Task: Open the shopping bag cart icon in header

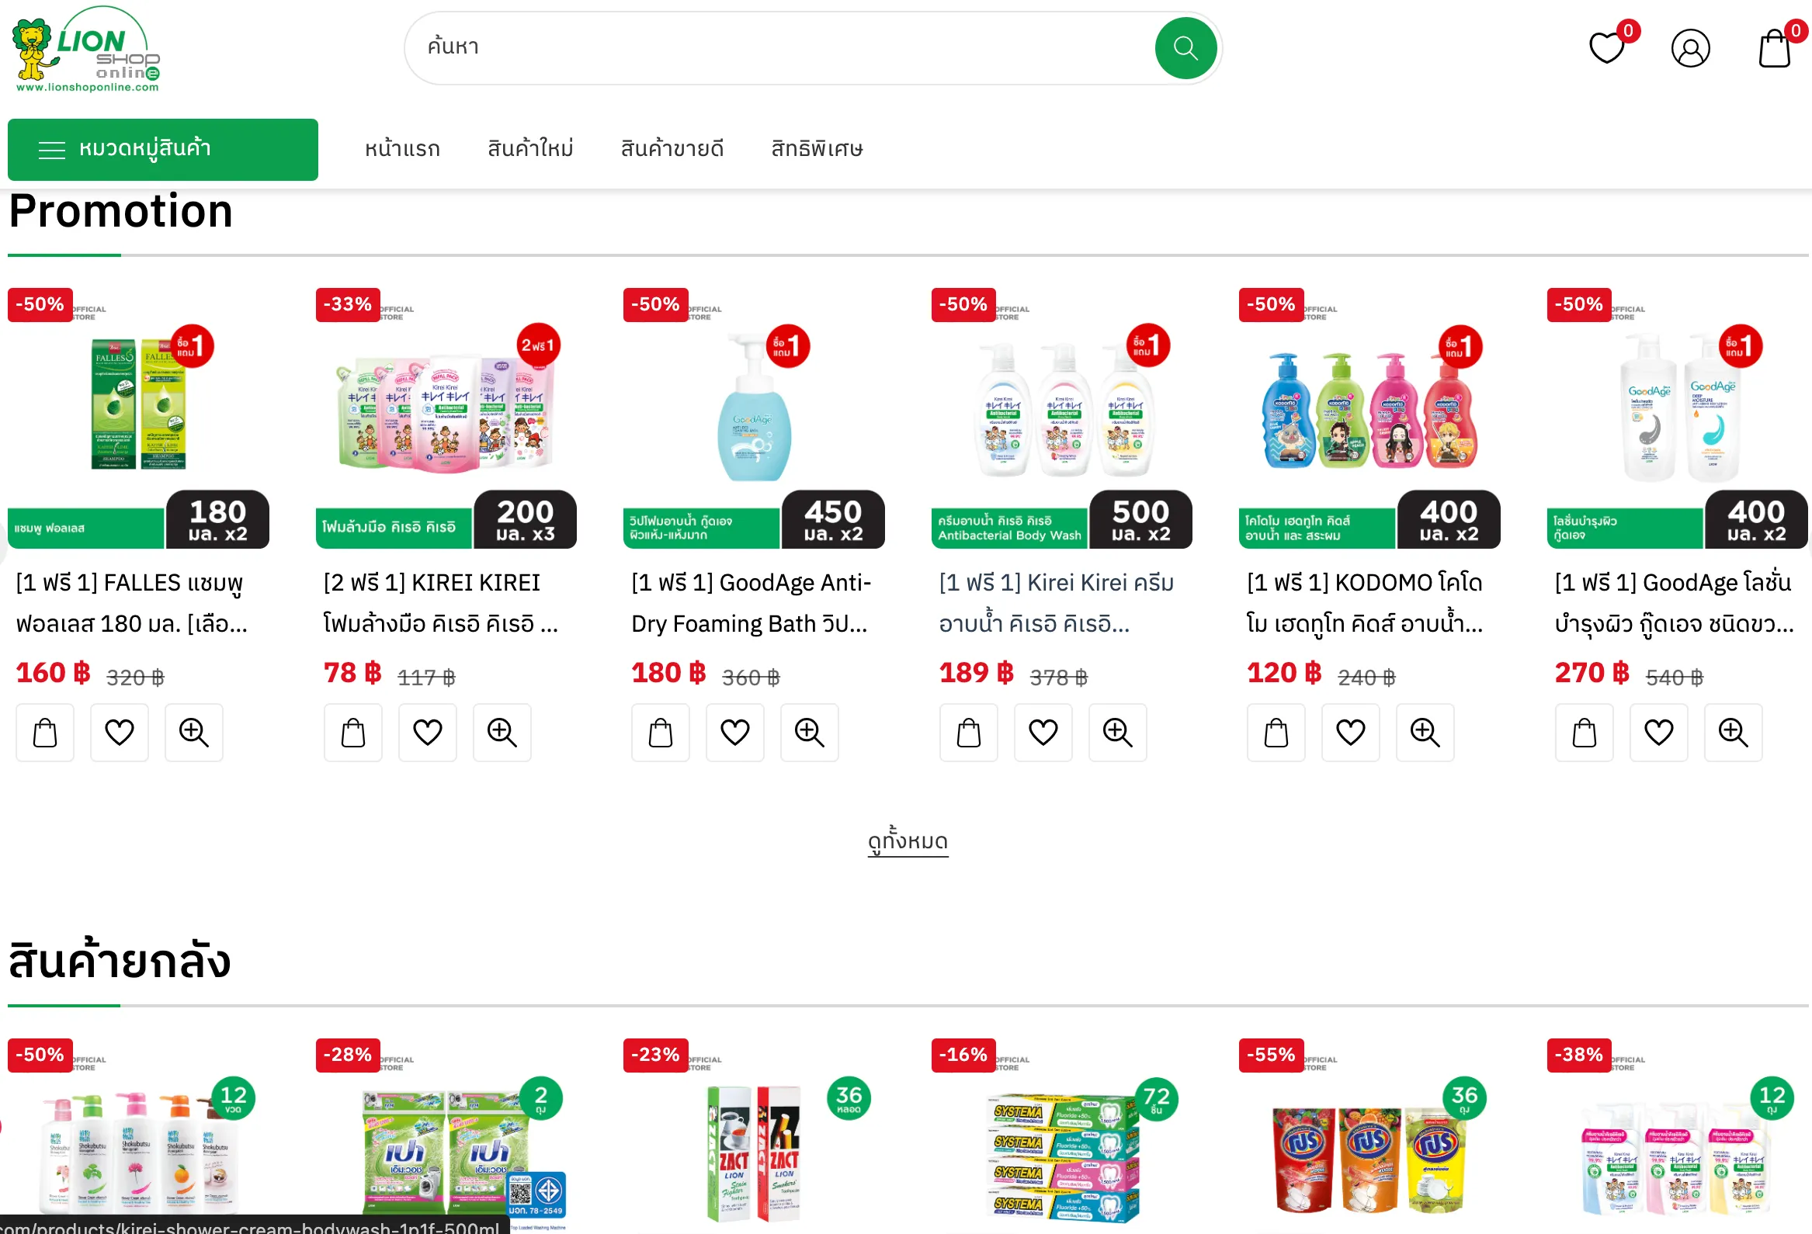Action: 1774,48
